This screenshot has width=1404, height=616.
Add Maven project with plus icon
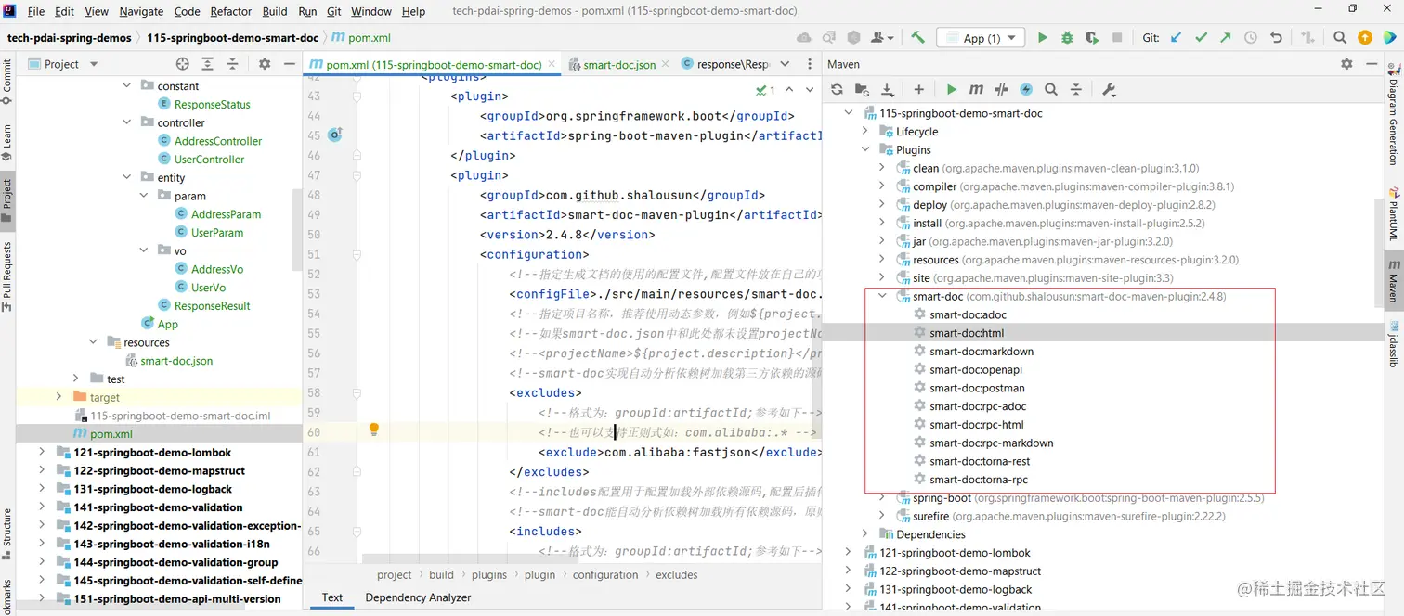[x=918, y=90]
